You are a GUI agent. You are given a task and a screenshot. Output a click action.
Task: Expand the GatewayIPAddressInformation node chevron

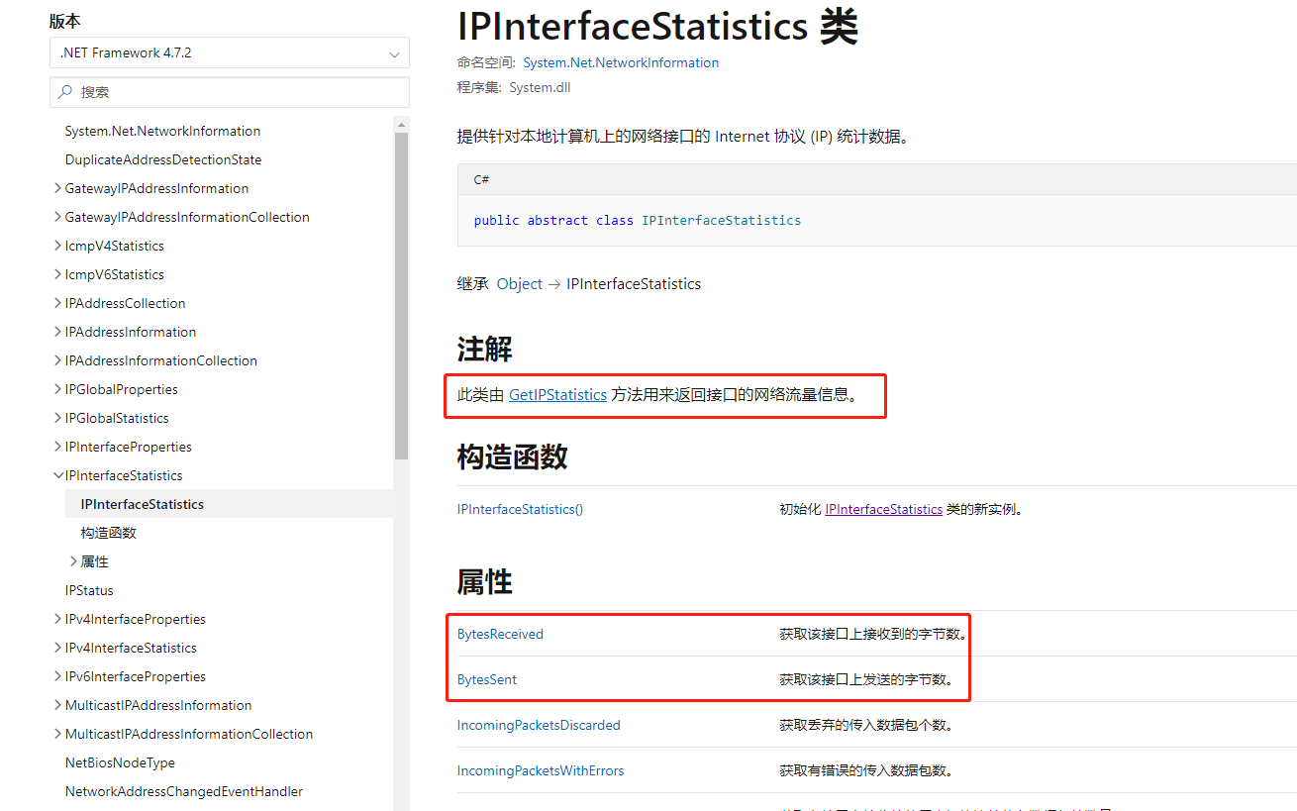[57, 188]
